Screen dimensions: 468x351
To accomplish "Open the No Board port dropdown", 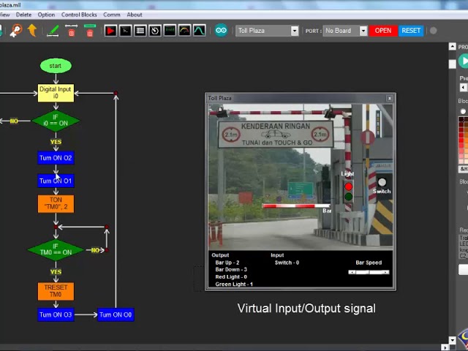I will tap(363, 31).
